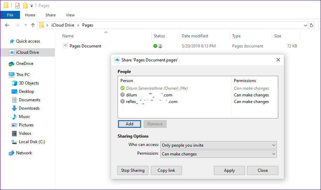The height and width of the screenshot is (190, 321).
Task: Open Documents in the navigation pane
Action: tap(30, 100)
